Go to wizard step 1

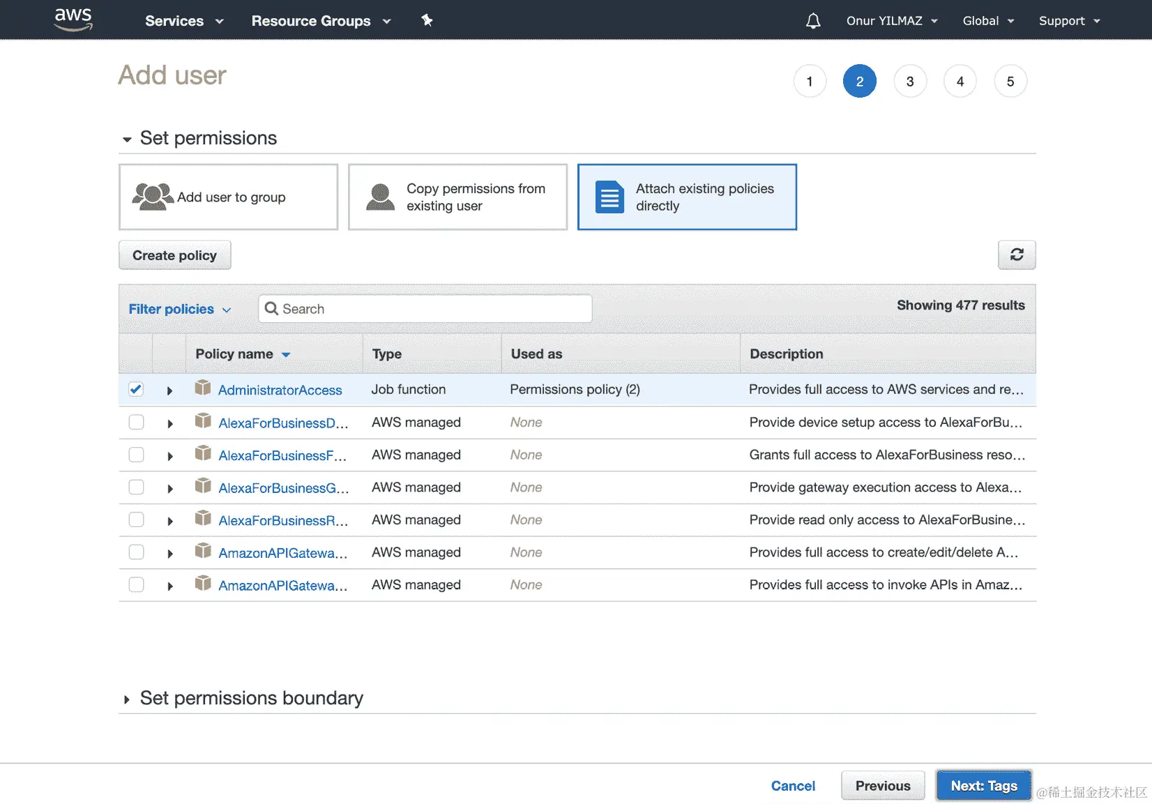810,82
